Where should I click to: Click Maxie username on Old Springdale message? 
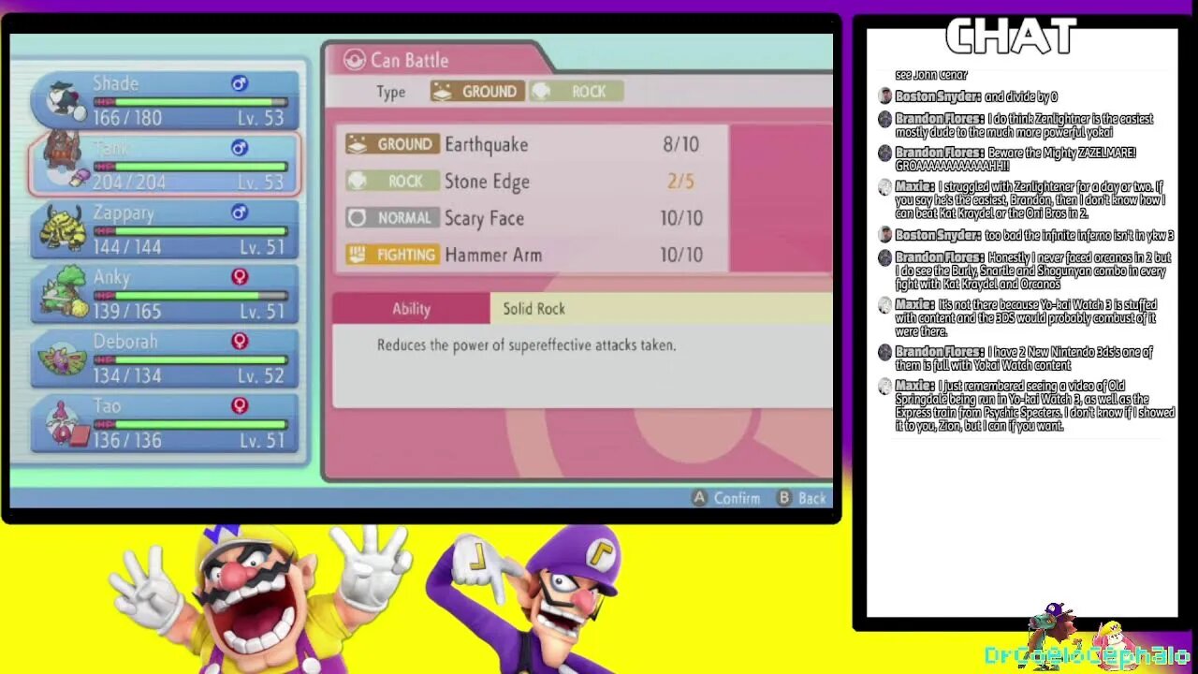point(914,386)
